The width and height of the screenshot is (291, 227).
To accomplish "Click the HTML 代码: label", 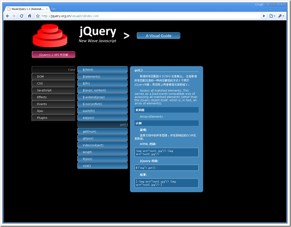I will (148, 144).
